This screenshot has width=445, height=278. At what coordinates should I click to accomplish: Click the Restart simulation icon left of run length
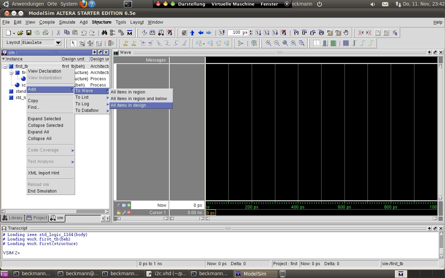click(x=222, y=33)
